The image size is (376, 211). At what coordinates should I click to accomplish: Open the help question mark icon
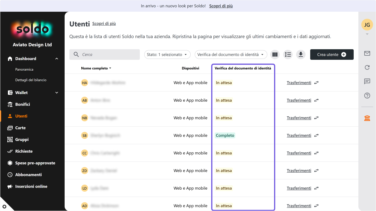coord(367,96)
